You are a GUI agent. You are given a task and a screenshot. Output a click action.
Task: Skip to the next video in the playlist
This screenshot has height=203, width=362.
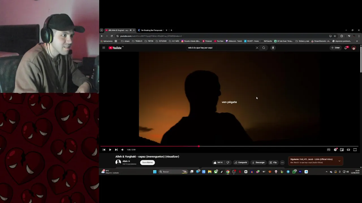pyautogui.click(x=116, y=150)
